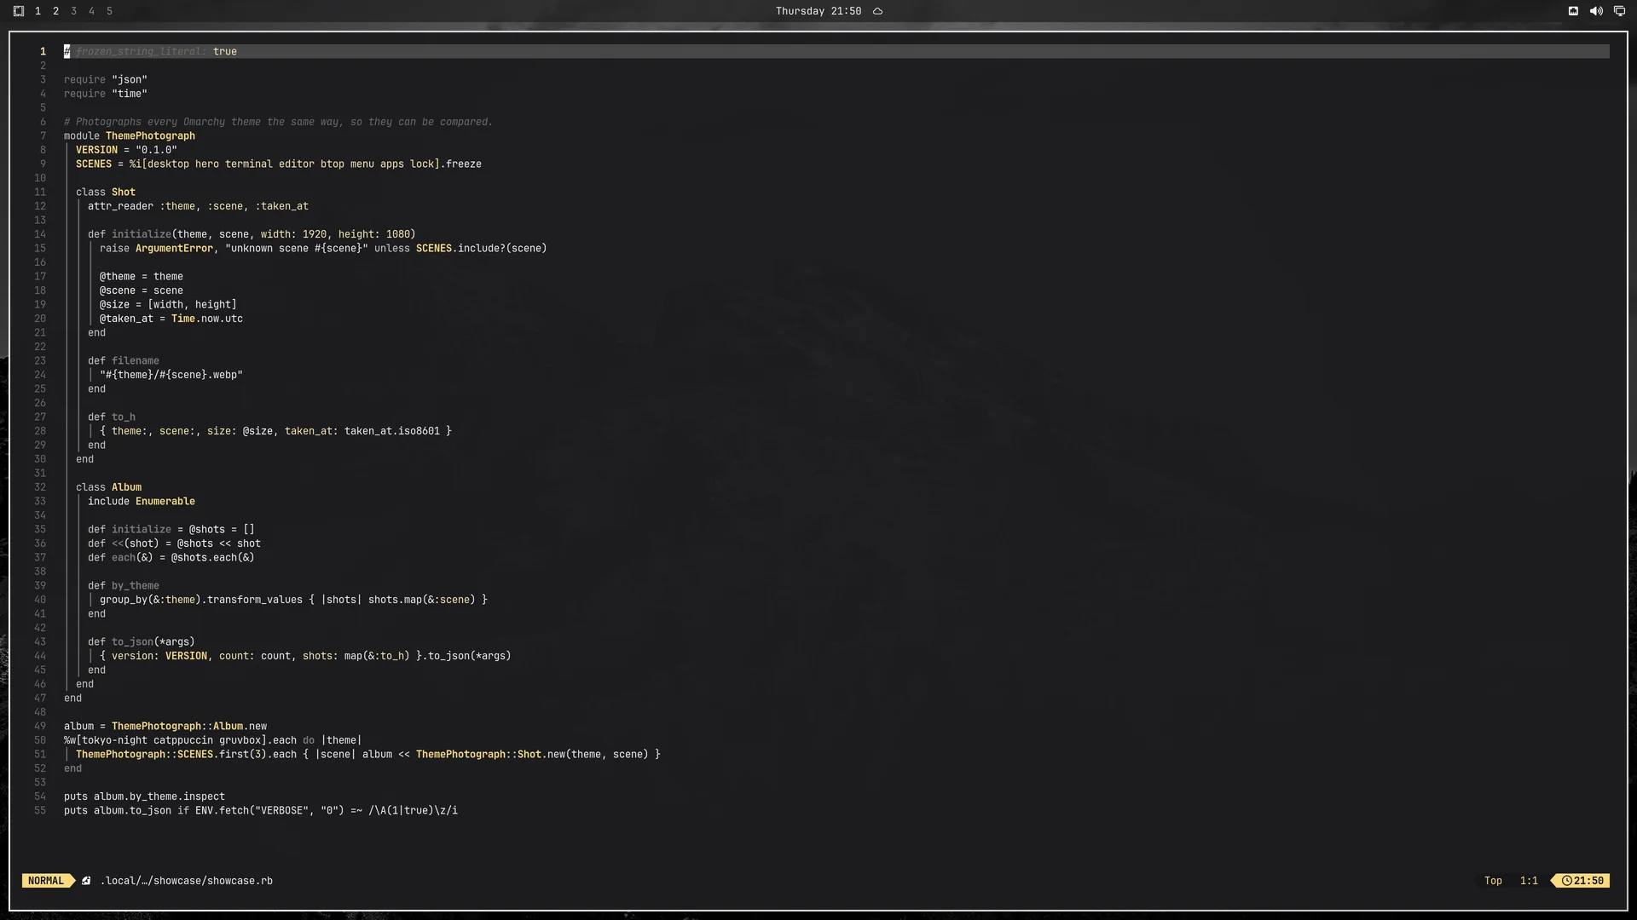Image resolution: width=1637 pixels, height=920 pixels.
Task: Open the Omarchy menu icon in top bar
Action: (19, 11)
